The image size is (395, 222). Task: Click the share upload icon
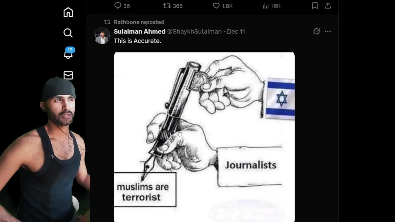(x=328, y=6)
